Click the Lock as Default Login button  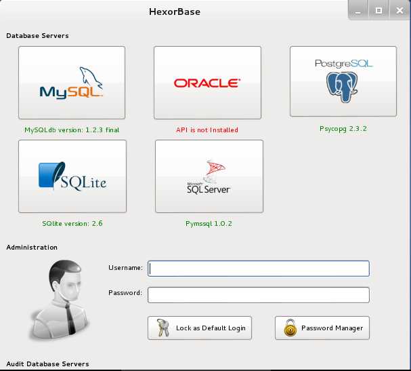200,328
